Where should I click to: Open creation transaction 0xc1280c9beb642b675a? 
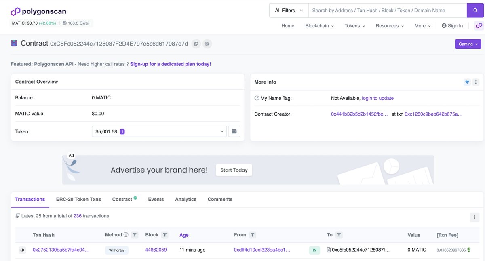coord(433,114)
